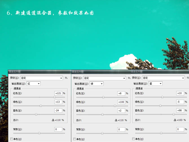Click warning icon beside total +110% in Red dialog

click(53, 120)
